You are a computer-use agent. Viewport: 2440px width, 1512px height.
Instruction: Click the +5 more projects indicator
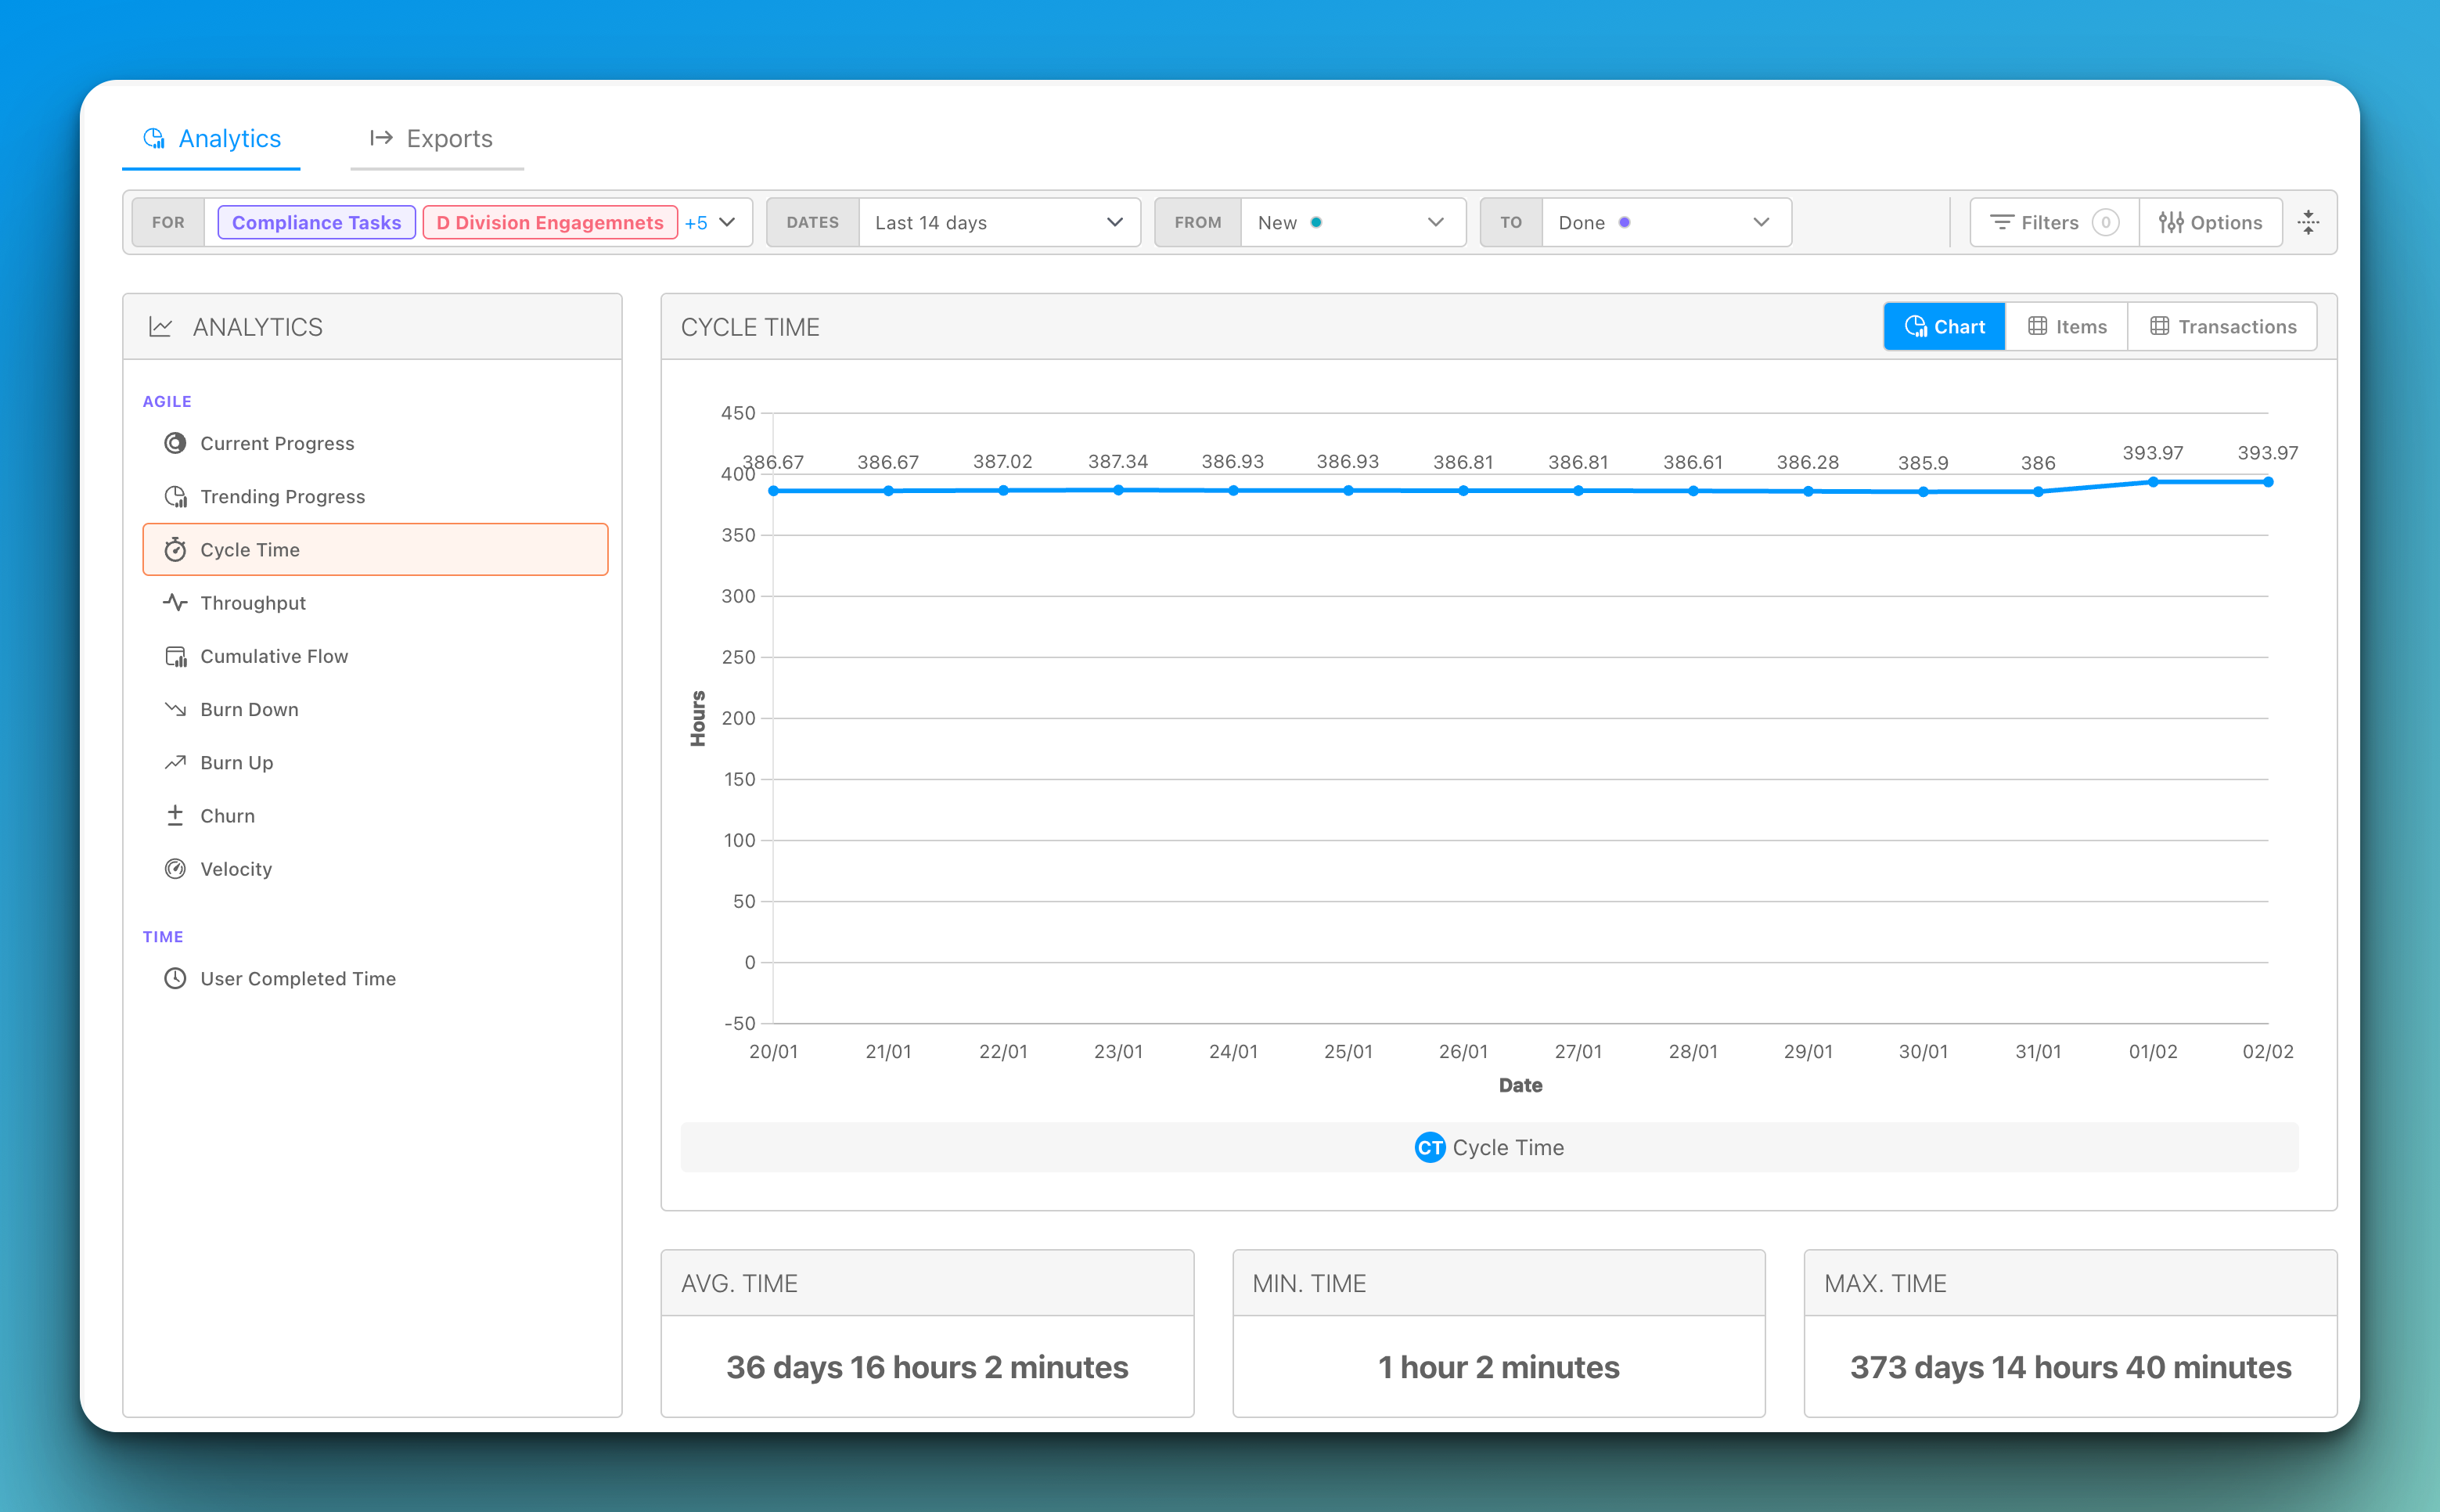(696, 222)
